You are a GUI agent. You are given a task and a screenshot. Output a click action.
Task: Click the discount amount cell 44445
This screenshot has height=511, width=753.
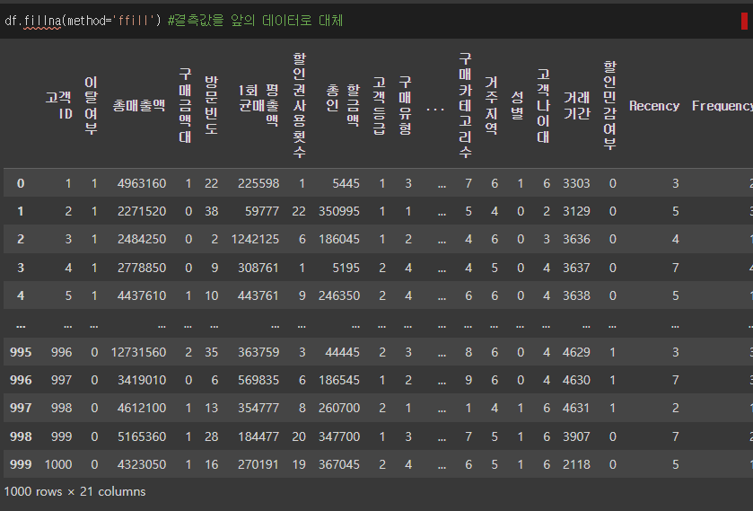343,352
